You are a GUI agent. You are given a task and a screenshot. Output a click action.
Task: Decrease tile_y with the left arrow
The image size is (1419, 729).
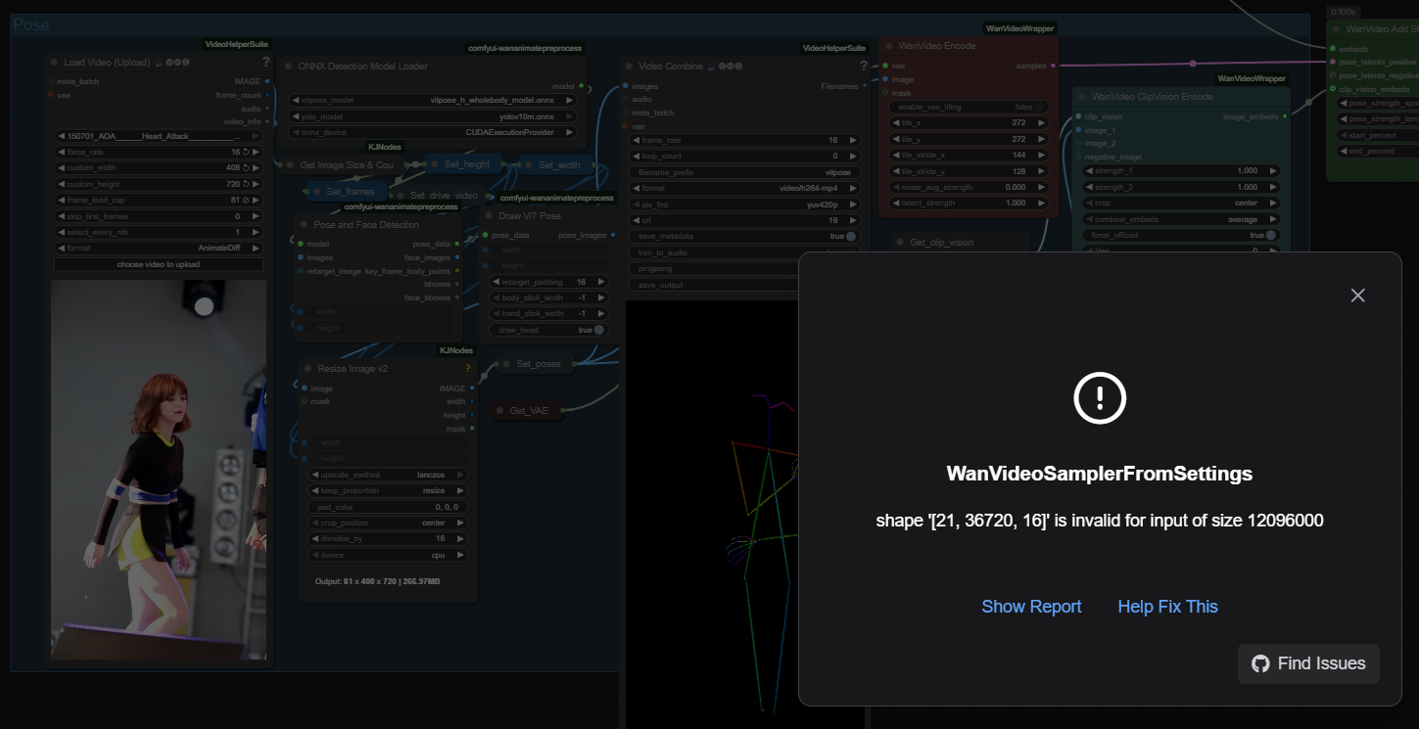897,139
